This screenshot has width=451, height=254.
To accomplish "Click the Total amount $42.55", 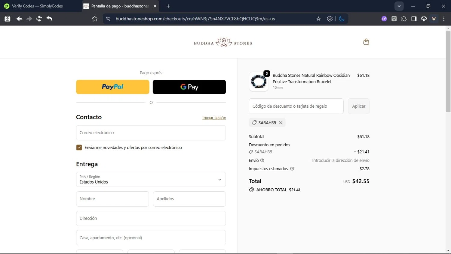I will tap(361, 181).
